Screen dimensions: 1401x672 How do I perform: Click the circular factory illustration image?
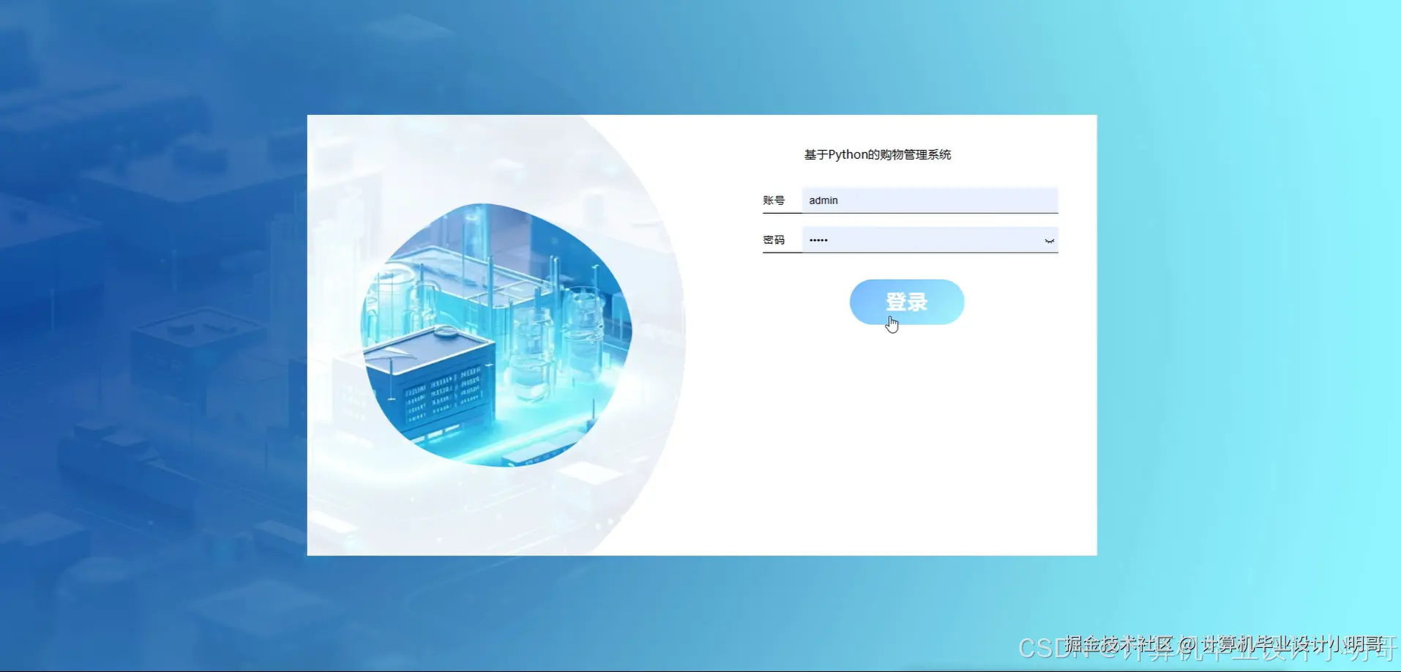click(498, 329)
